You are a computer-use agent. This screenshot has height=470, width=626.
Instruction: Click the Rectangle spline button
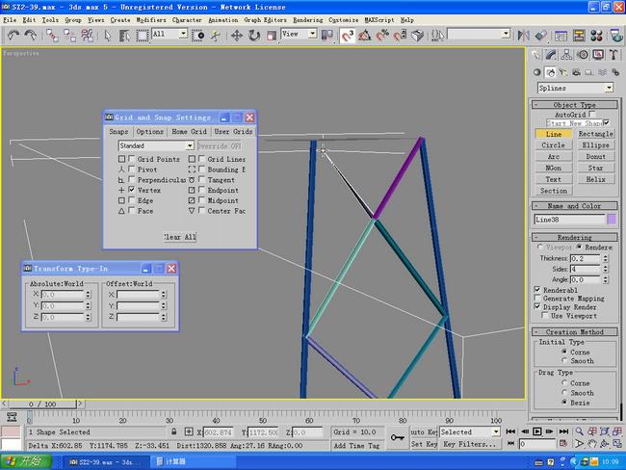point(595,134)
